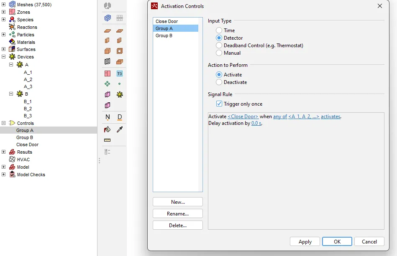
Task: Click the Delete... button
Action: [x=178, y=225]
